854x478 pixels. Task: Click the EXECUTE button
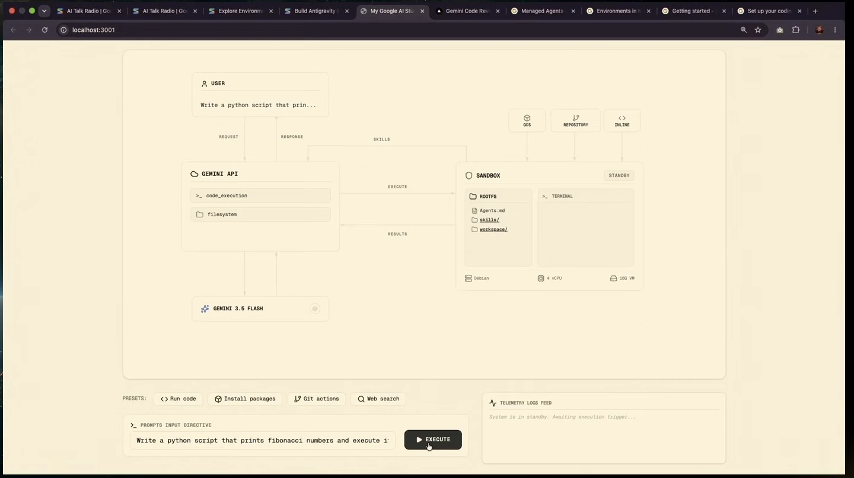433,439
